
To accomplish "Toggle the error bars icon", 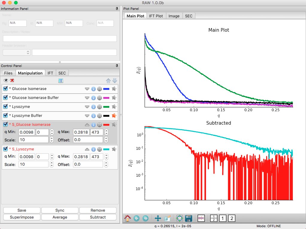I will point(201,218).
